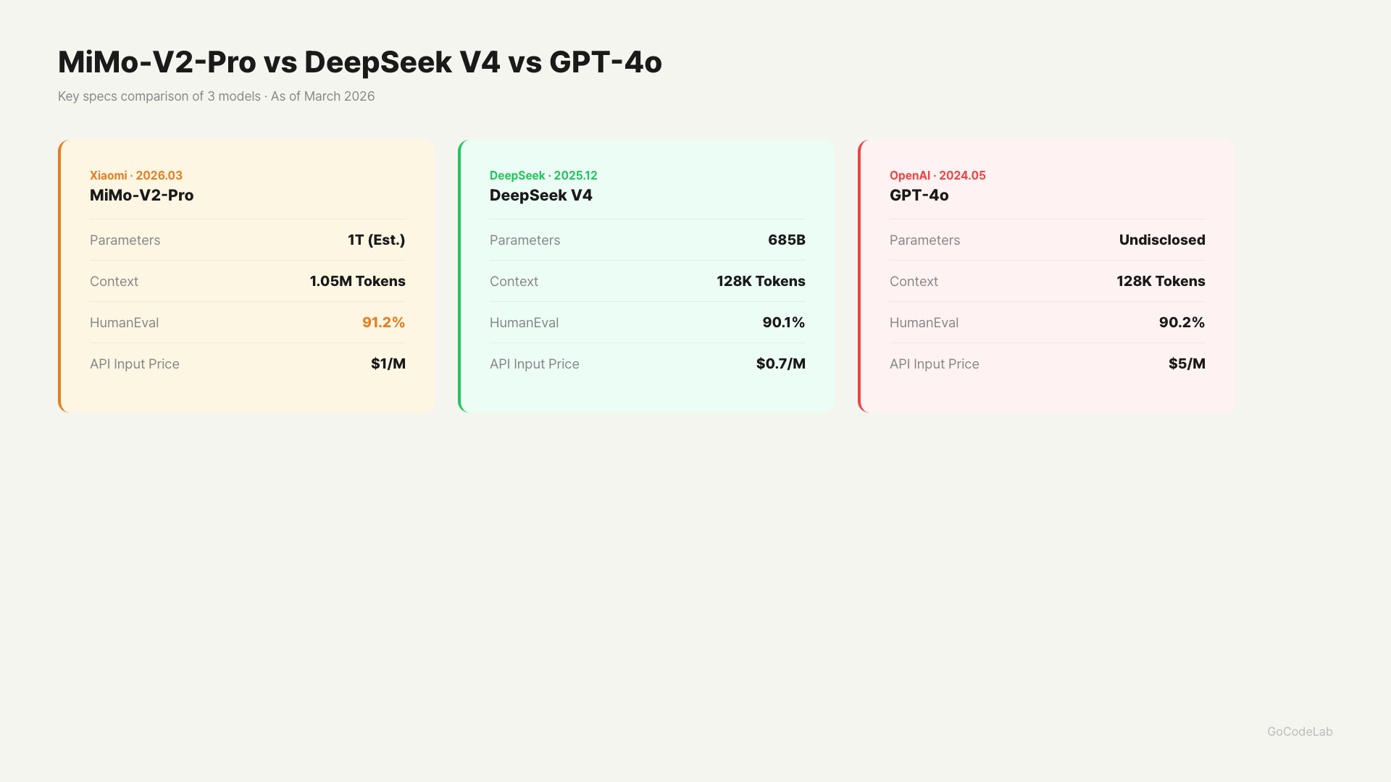The width and height of the screenshot is (1391, 782).
Task: Click the "1.05M Tokens" context value
Action: tap(357, 281)
